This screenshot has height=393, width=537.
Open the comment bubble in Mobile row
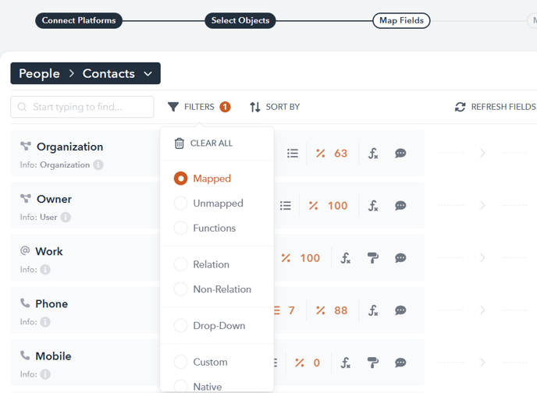[400, 363]
